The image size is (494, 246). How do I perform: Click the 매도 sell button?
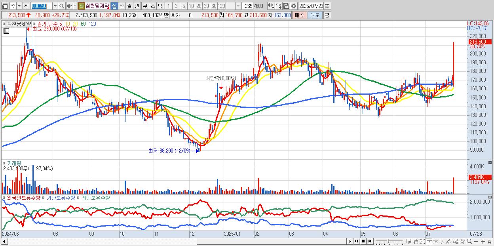click(315, 15)
